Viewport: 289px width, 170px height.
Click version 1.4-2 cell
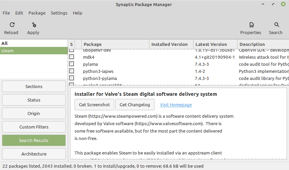pyautogui.click(x=200, y=72)
